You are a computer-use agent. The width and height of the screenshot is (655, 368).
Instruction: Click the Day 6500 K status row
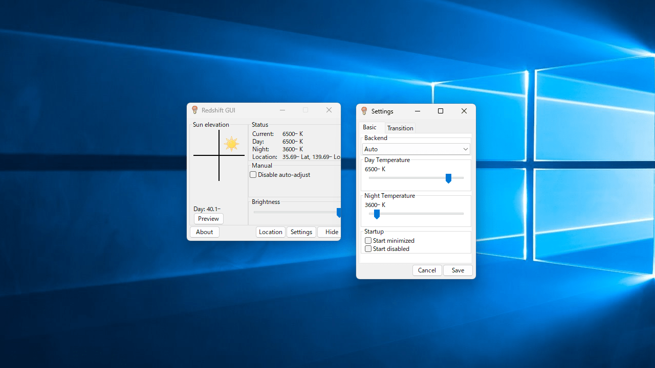(278, 142)
